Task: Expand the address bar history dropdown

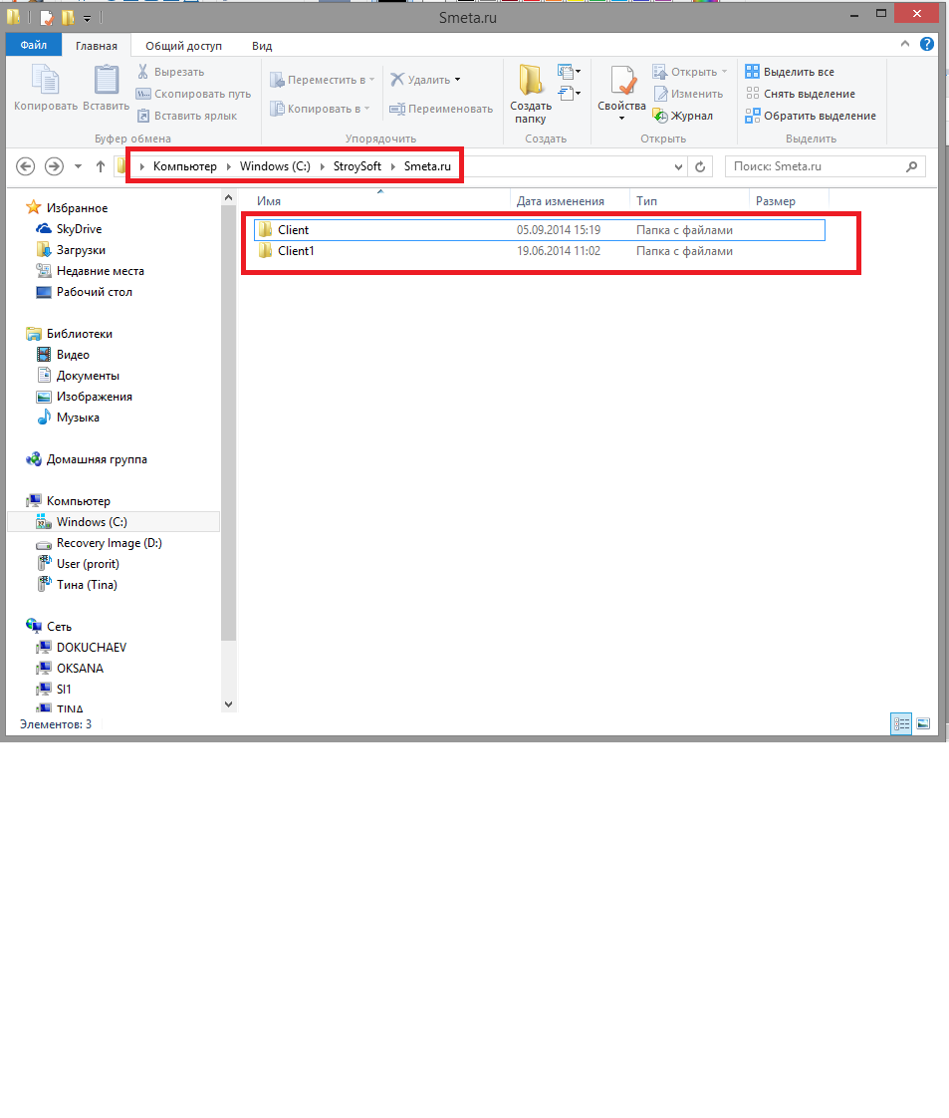Action: (x=679, y=166)
